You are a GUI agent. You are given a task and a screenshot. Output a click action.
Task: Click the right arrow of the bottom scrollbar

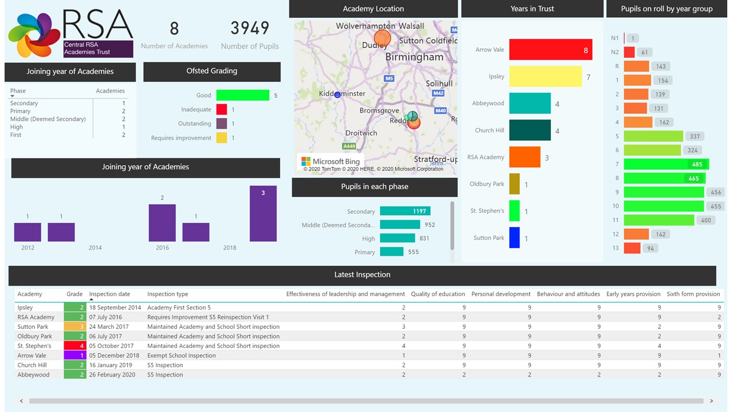click(x=712, y=401)
